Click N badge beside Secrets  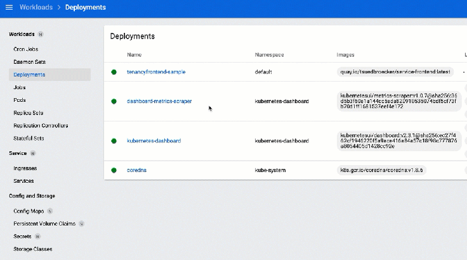(x=37, y=237)
